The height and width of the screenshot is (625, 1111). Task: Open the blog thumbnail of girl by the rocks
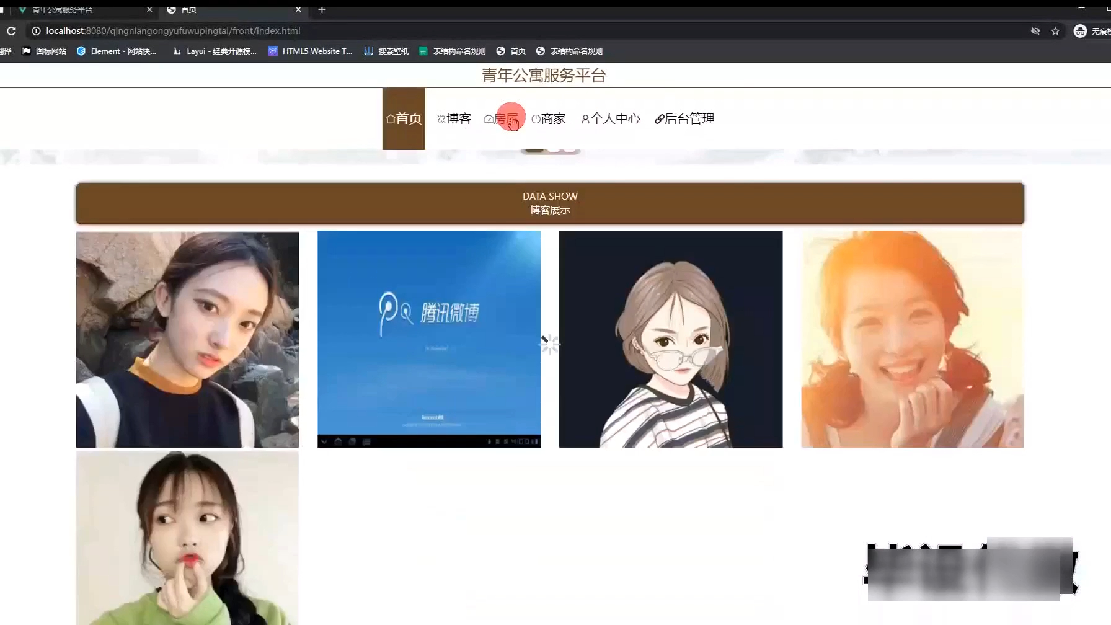click(x=187, y=339)
